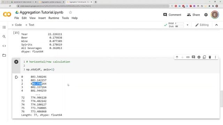Collapse the header with chevron up
This screenshot has height=125, width=223.
216,25
